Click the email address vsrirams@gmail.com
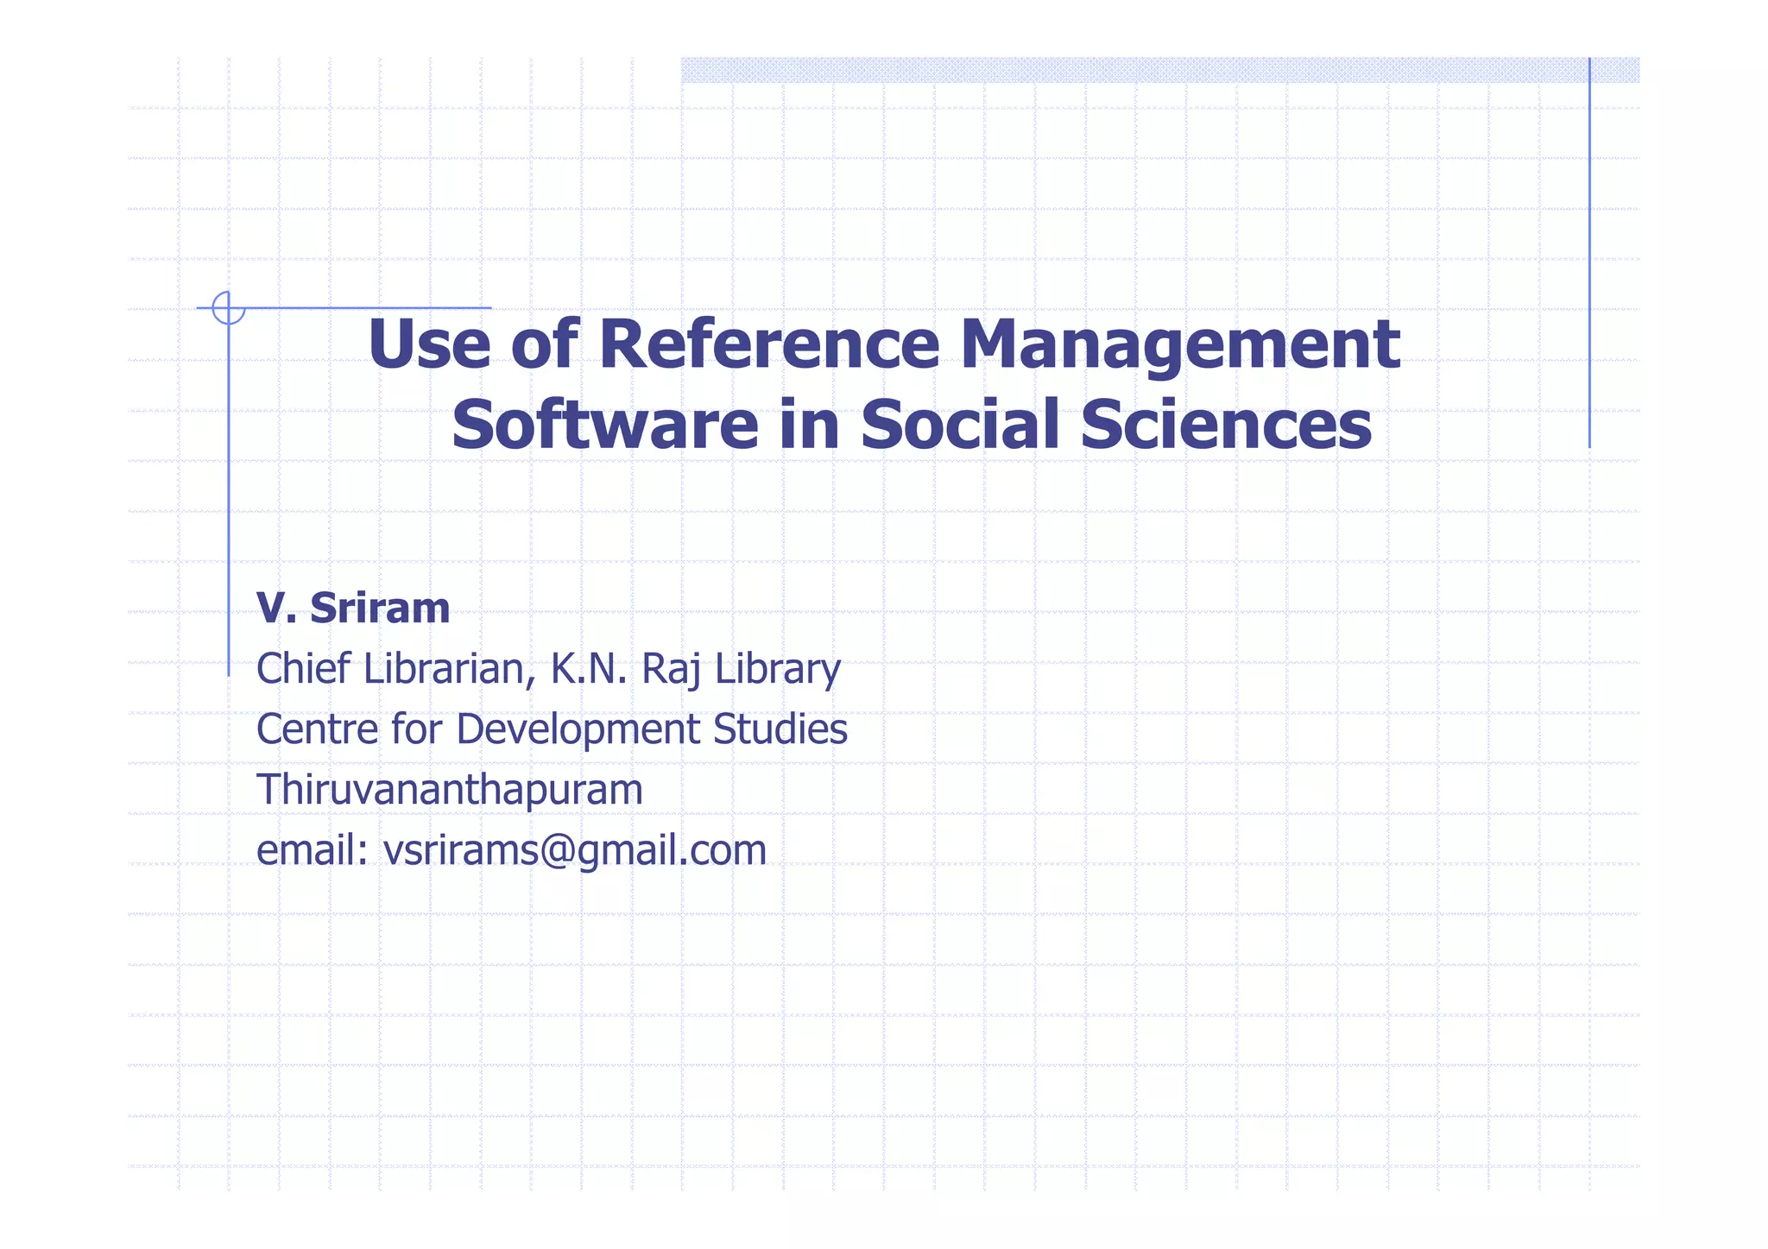The width and height of the screenshot is (1768, 1249). point(574,851)
